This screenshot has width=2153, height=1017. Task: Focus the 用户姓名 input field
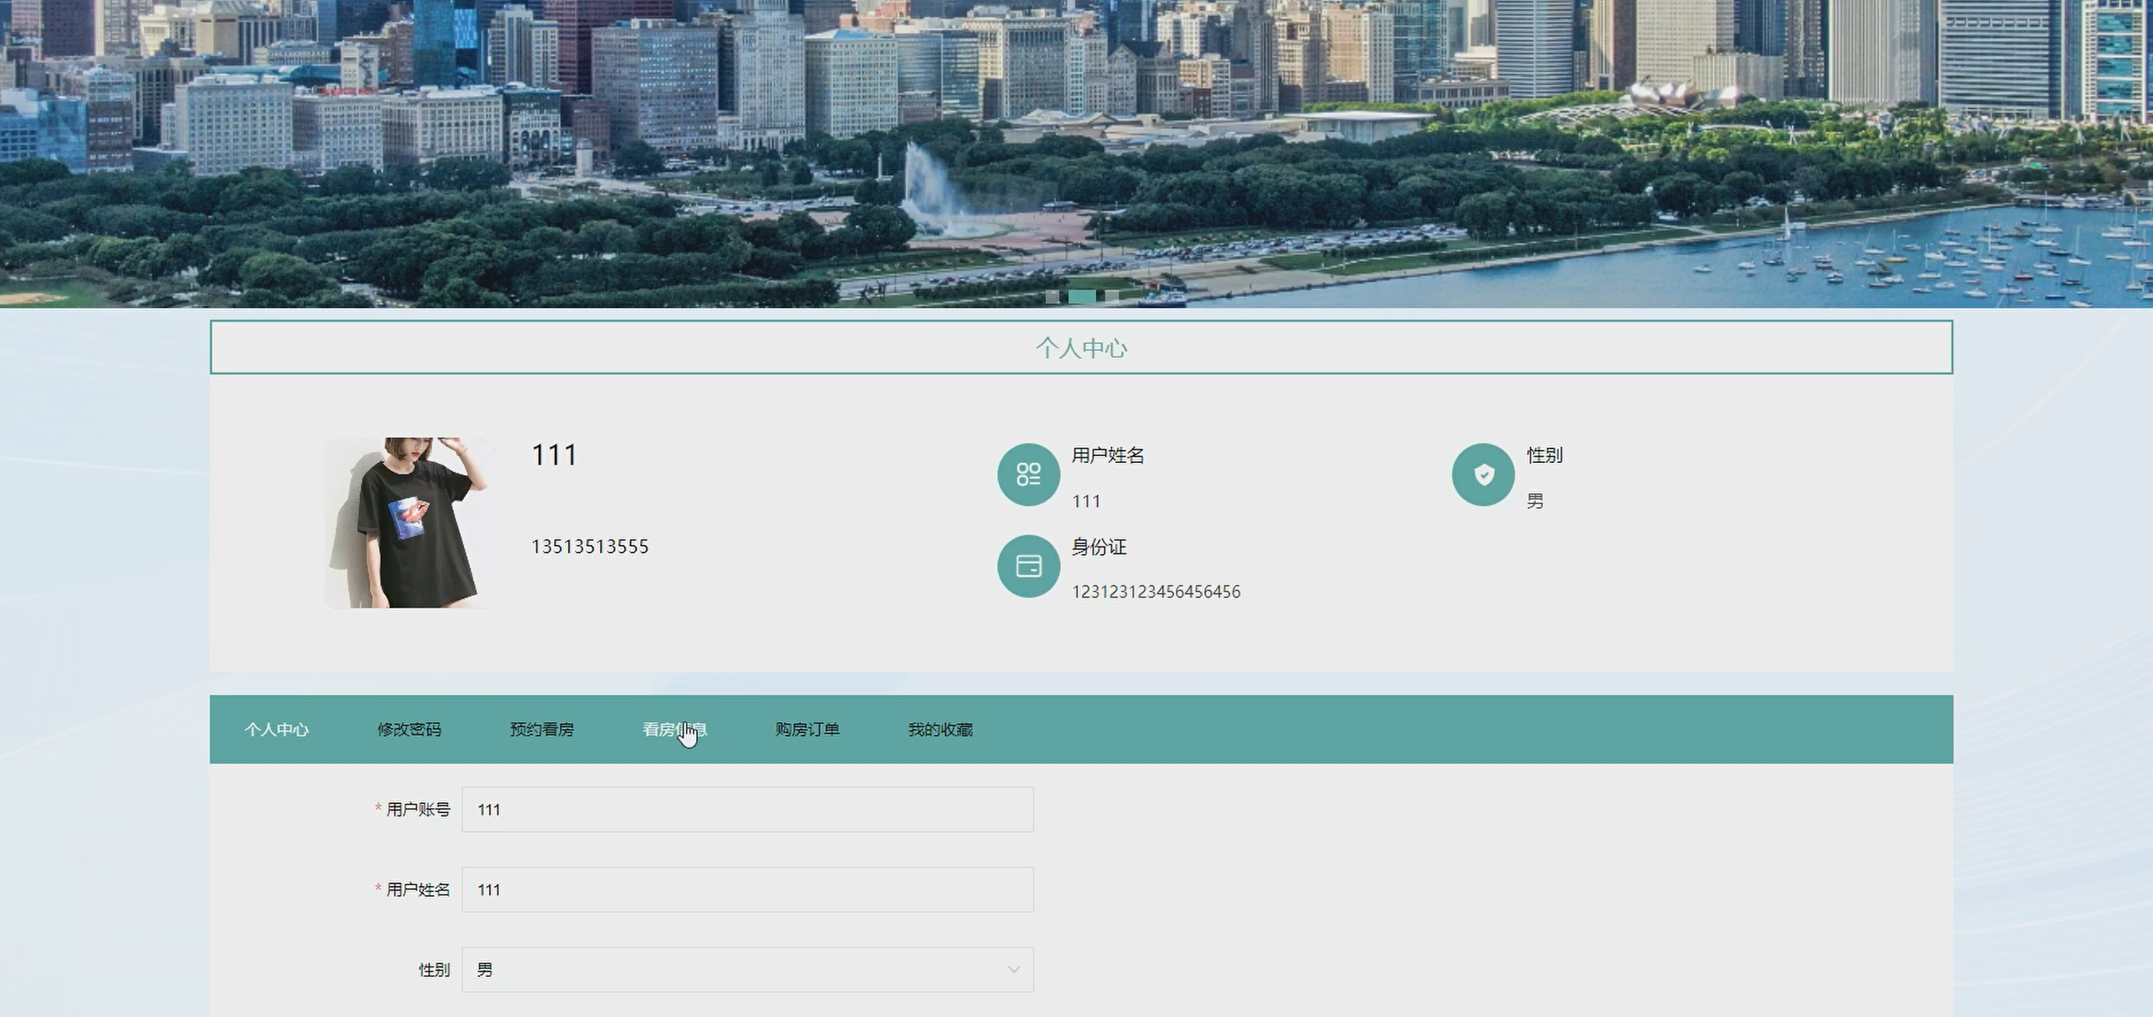[747, 889]
